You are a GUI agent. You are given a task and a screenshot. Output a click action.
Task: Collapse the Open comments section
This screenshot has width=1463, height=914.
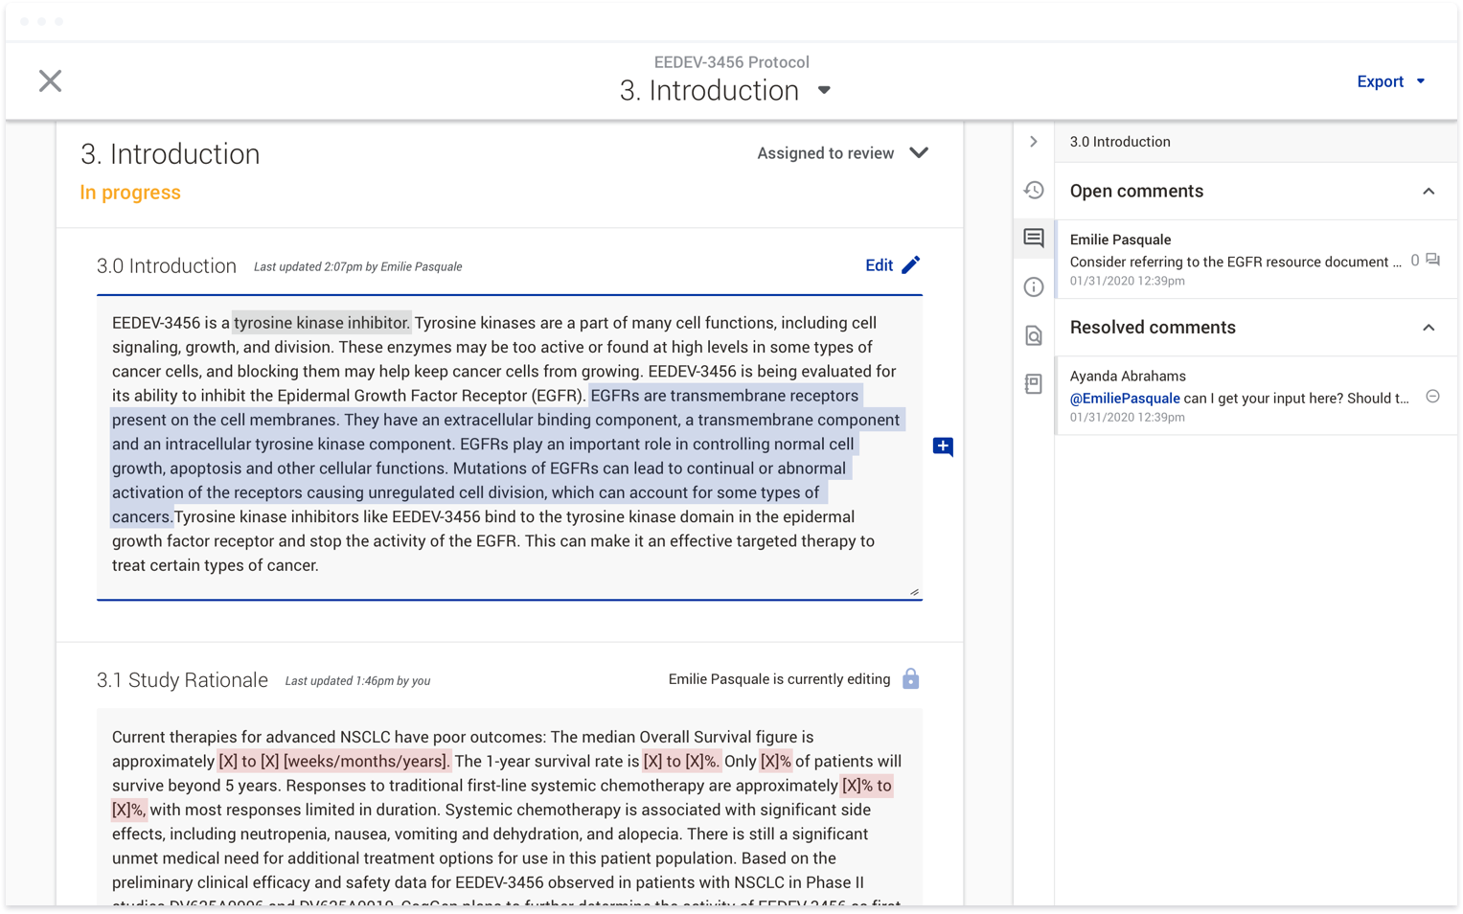point(1429,192)
